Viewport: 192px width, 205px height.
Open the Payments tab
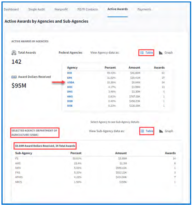click(x=144, y=9)
